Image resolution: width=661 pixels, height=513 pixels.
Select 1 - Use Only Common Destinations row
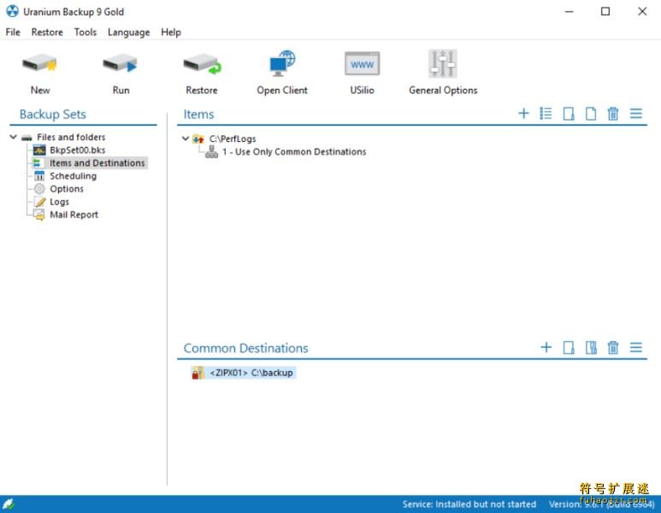(x=294, y=151)
